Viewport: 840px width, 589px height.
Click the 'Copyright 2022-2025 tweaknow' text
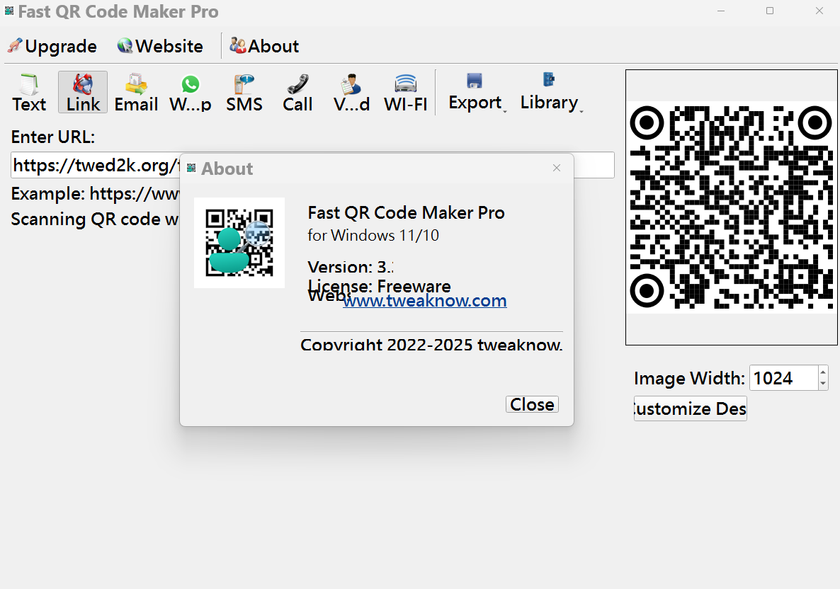pos(431,344)
